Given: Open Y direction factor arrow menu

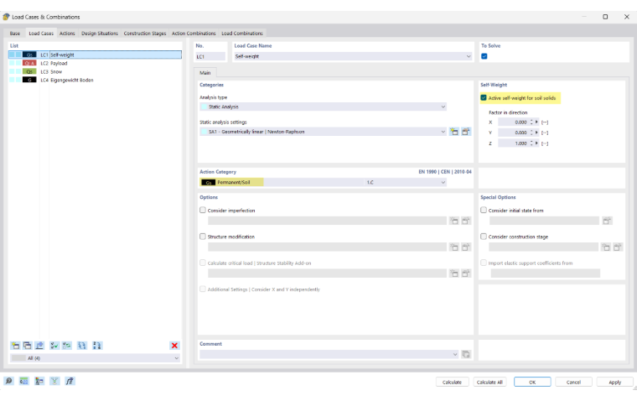Looking at the screenshot, I should (x=536, y=133).
